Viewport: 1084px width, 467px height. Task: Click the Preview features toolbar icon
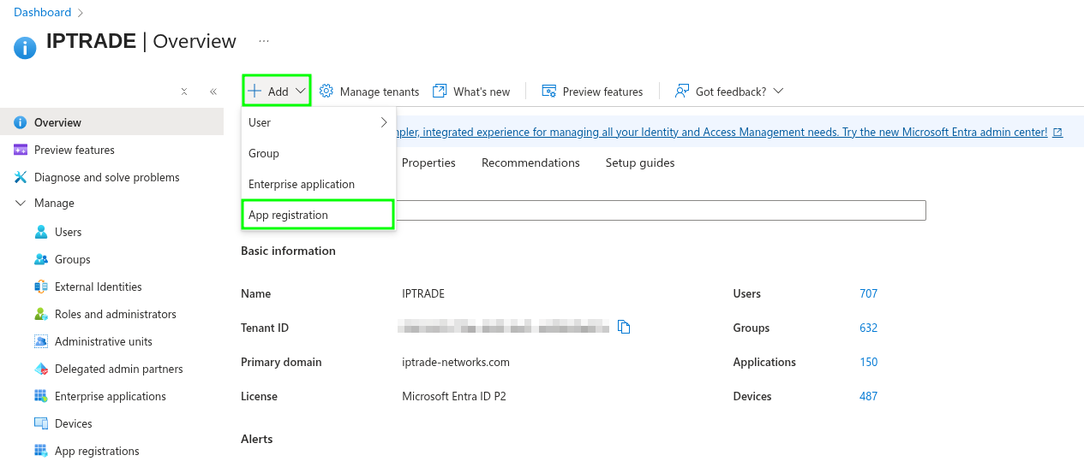click(549, 91)
